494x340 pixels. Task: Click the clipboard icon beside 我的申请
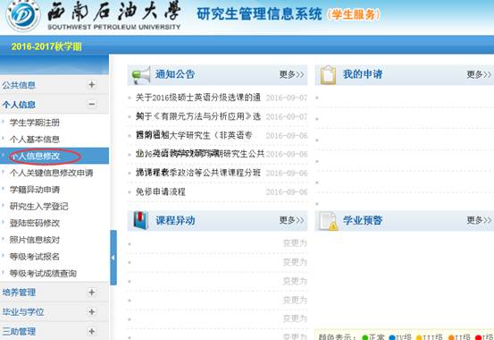tap(328, 75)
